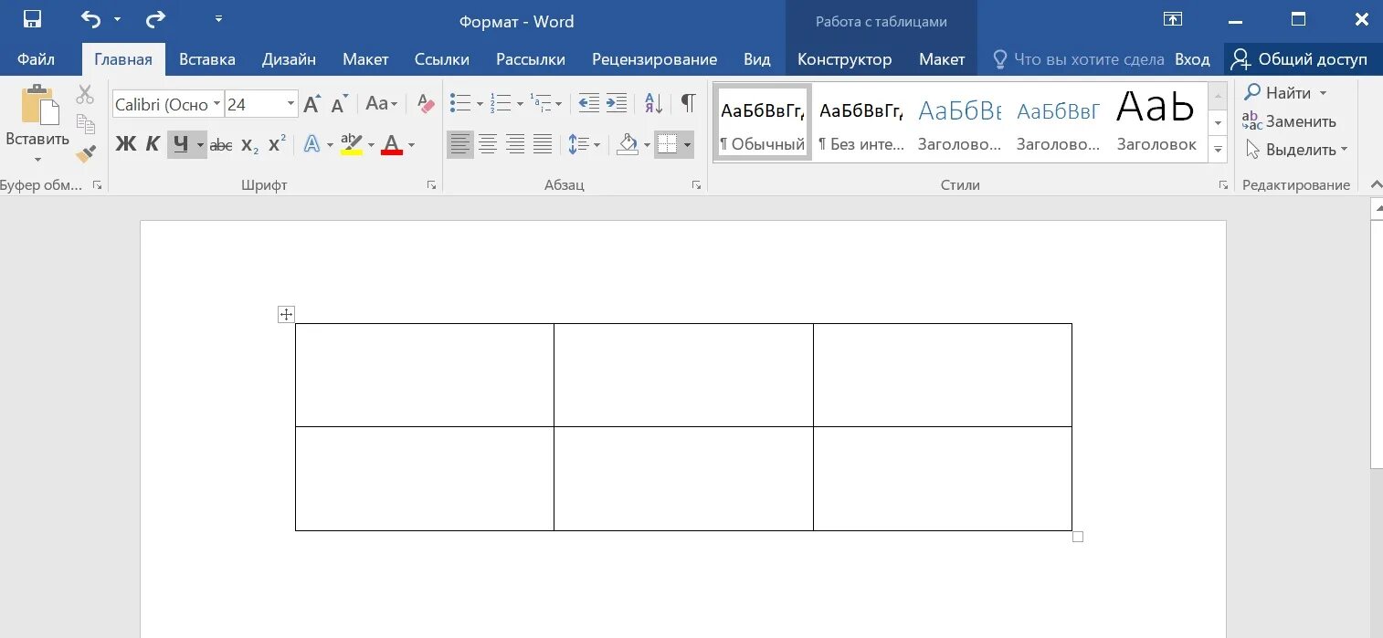Image resolution: width=1383 pixels, height=638 pixels.
Task: Open the Выделить select menu
Action: pos(1295,150)
